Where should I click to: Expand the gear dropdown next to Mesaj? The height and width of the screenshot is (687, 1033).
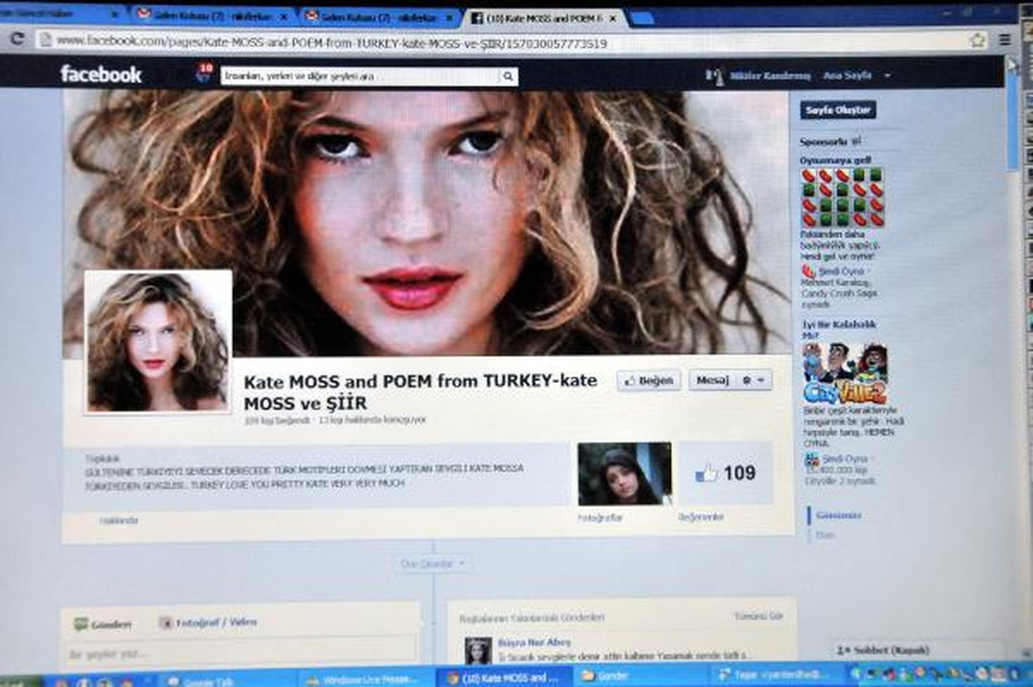point(753,381)
